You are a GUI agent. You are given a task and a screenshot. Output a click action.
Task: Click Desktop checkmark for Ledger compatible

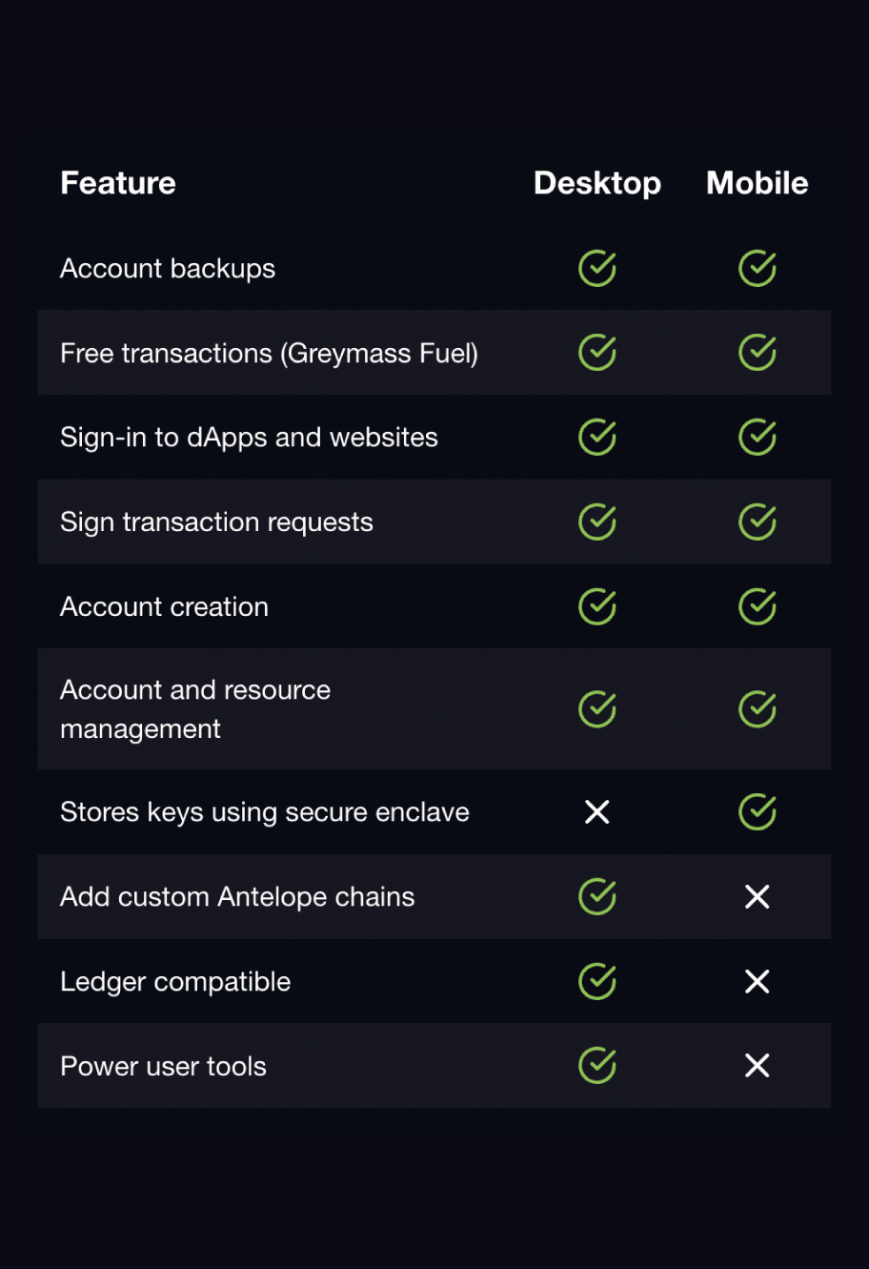tap(597, 981)
